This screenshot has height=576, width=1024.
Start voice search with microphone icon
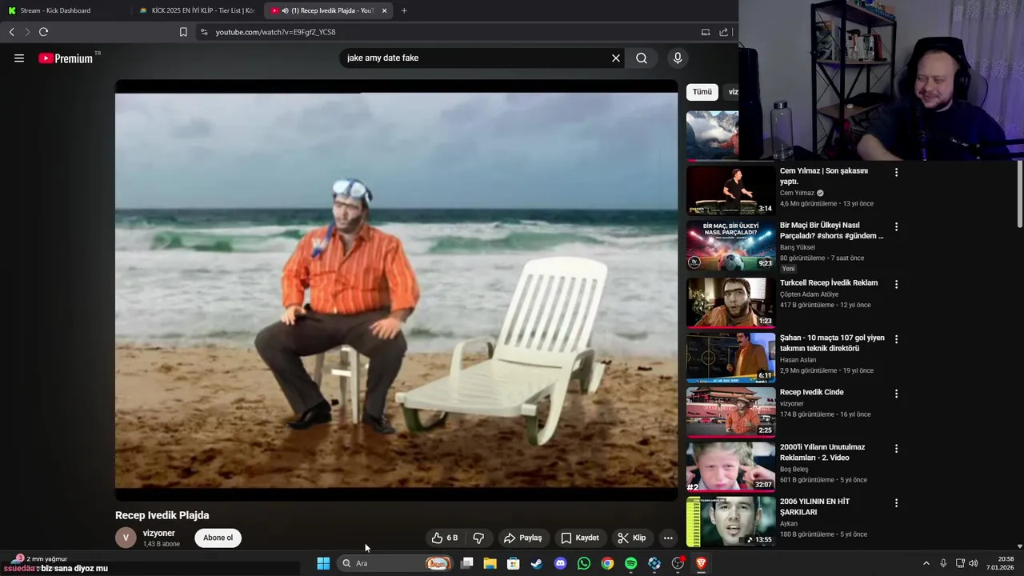click(x=678, y=58)
